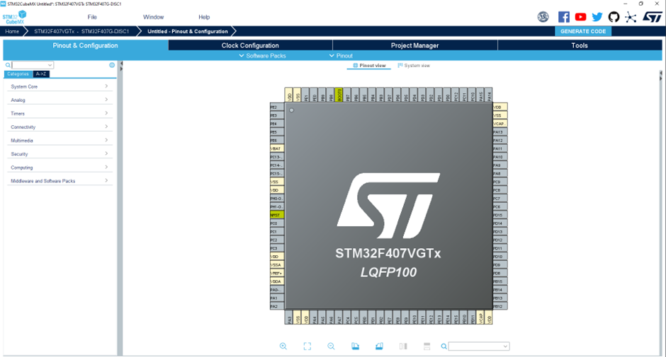The height and width of the screenshot is (357, 666).
Task: Select Pinout & Configuration tab
Action: (x=85, y=45)
